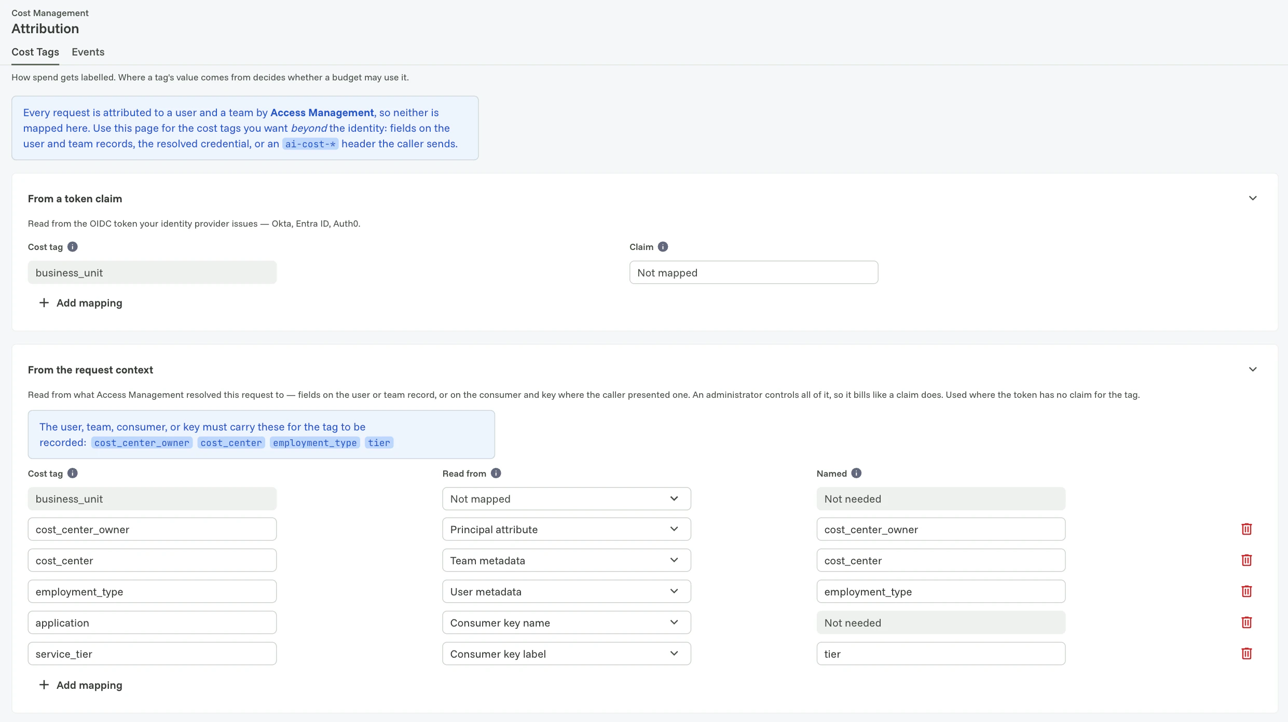Image resolution: width=1288 pixels, height=722 pixels.
Task: Delete the cost_center mapping row
Action: [x=1246, y=560]
